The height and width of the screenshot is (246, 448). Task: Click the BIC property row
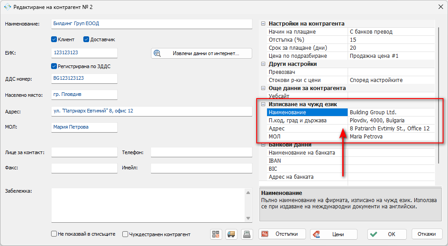tap(351, 169)
